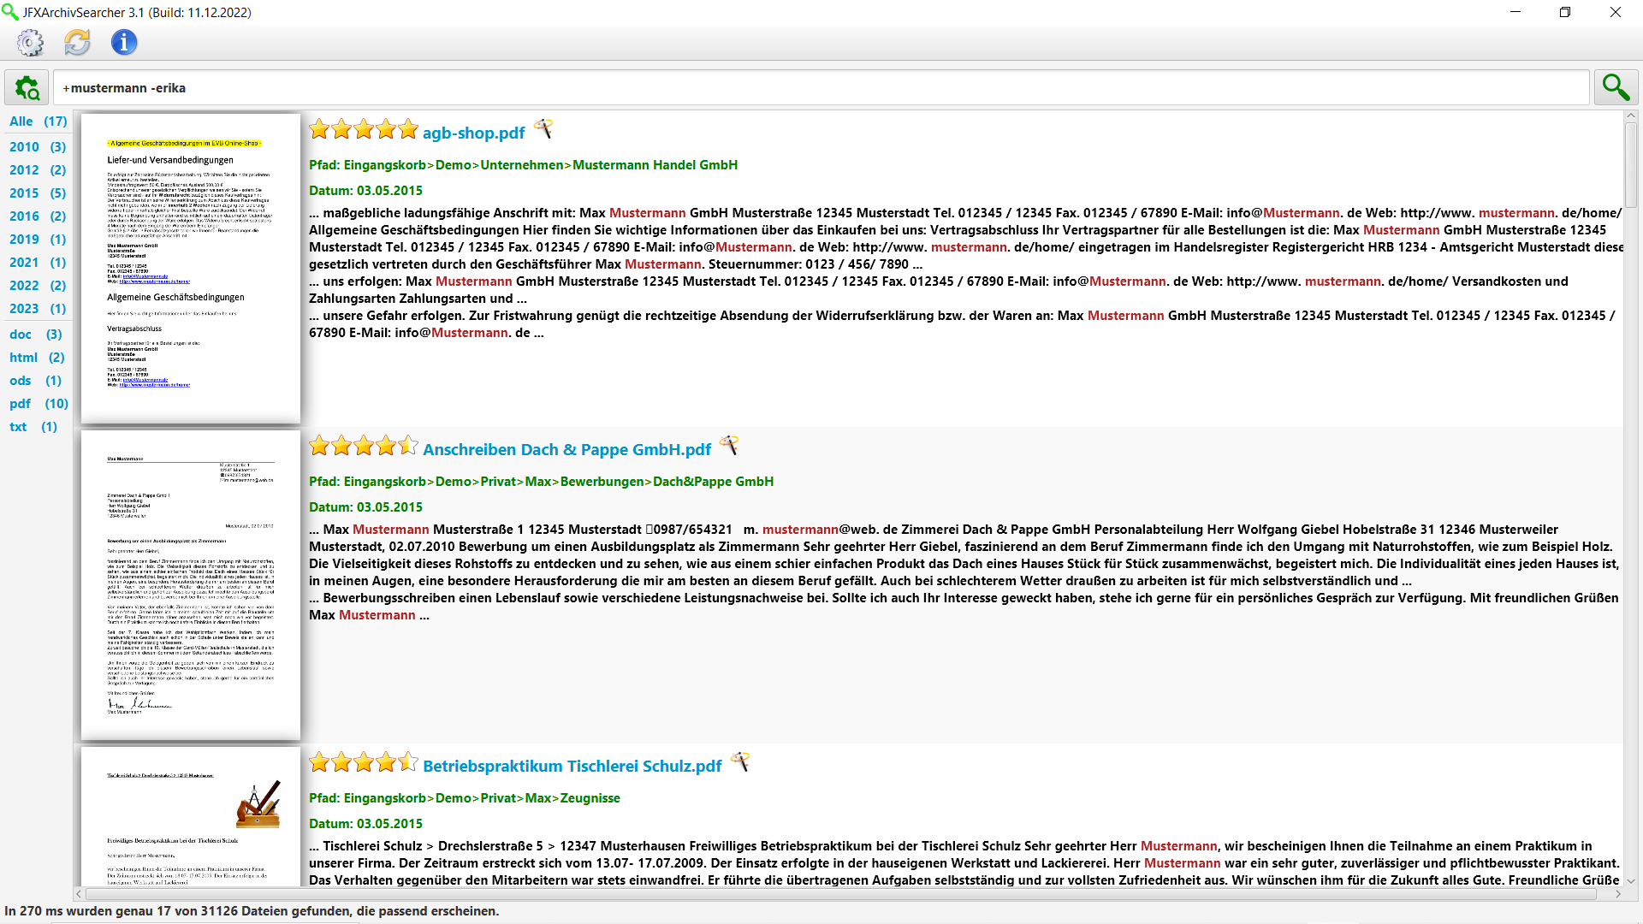This screenshot has width=1643, height=924.
Task: Open Anschreiben Dach & Pappe GmbH.pdf link
Action: pos(566,449)
